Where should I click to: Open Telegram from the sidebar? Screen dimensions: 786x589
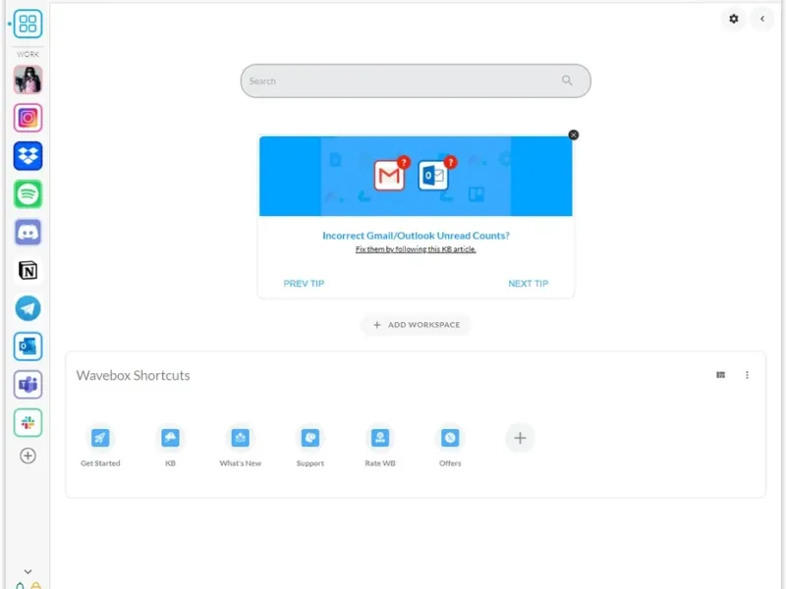click(x=28, y=308)
